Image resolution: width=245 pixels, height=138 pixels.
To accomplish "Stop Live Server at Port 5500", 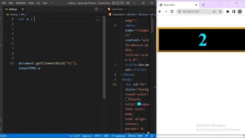I will (x=135, y=136).
